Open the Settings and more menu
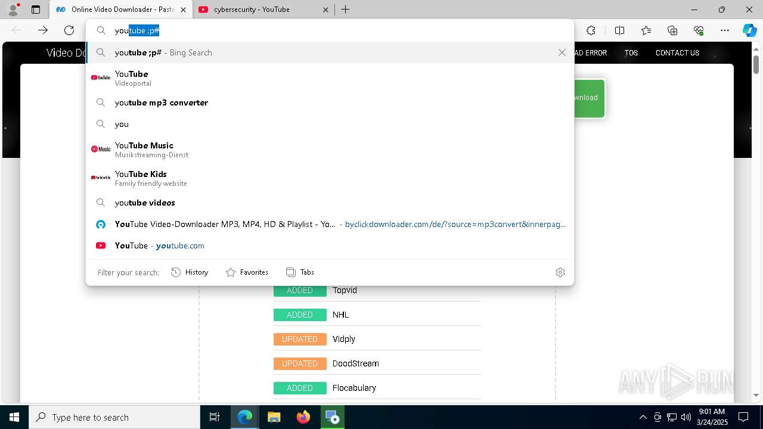763x429 pixels. pos(725,30)
